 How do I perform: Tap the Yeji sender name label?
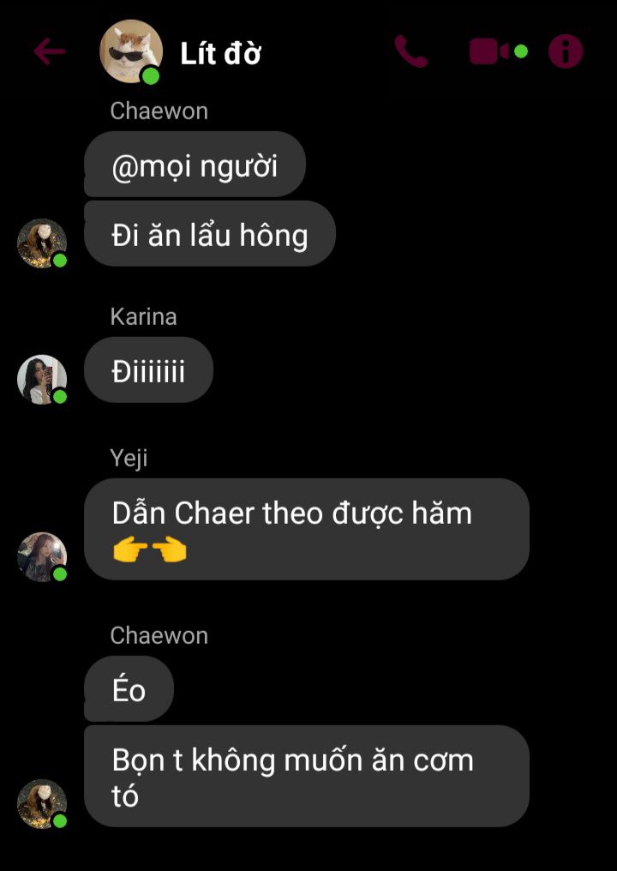129,459
